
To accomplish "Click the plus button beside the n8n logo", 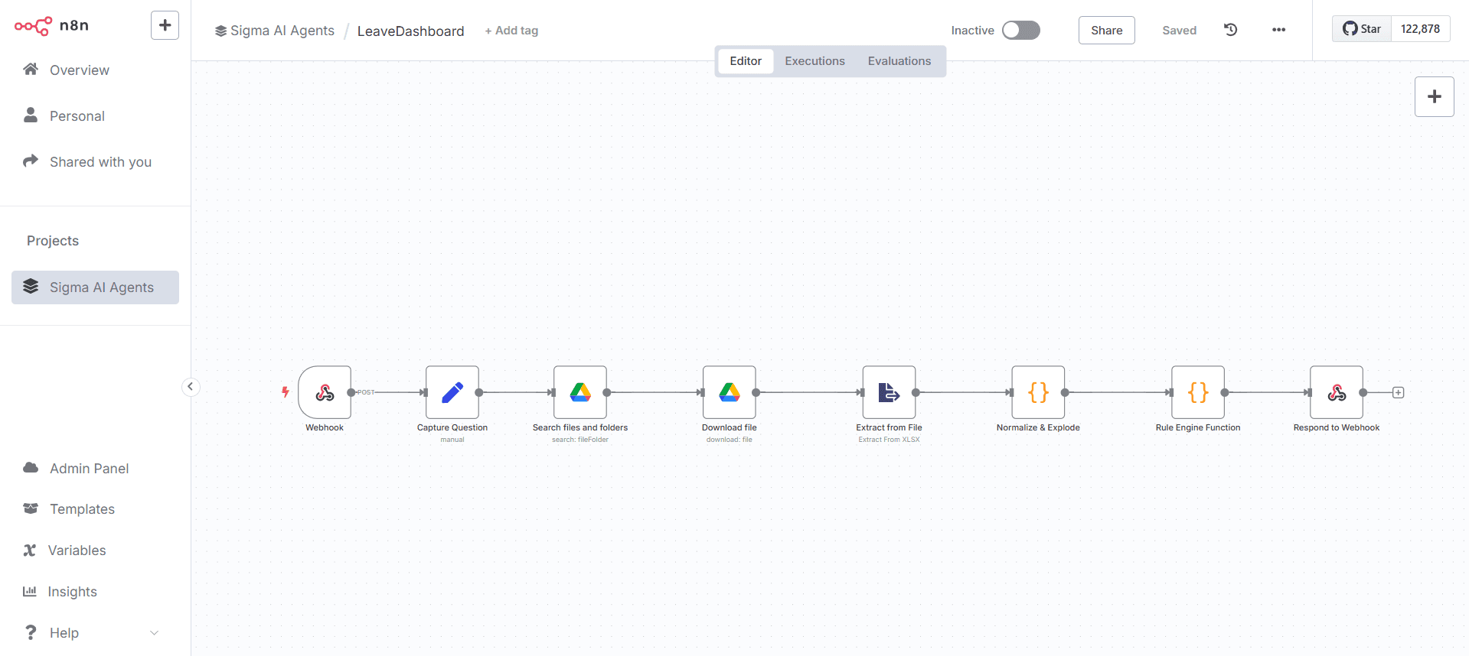I will [165, 25].
